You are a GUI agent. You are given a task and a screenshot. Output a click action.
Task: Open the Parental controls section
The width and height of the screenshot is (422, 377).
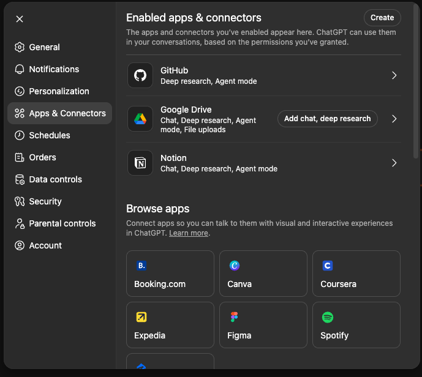[62, 223]
